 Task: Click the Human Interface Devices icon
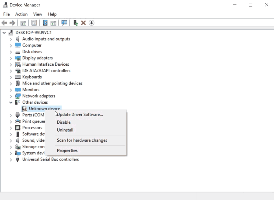coord(18,65)
